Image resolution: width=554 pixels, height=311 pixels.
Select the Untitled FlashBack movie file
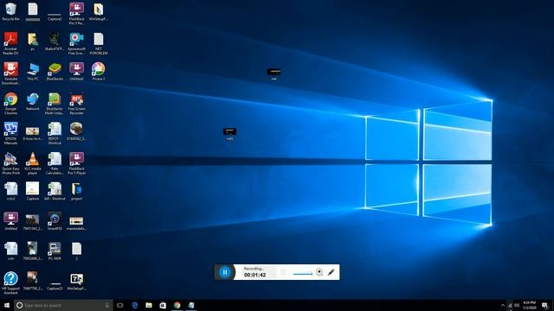[10, 221]
